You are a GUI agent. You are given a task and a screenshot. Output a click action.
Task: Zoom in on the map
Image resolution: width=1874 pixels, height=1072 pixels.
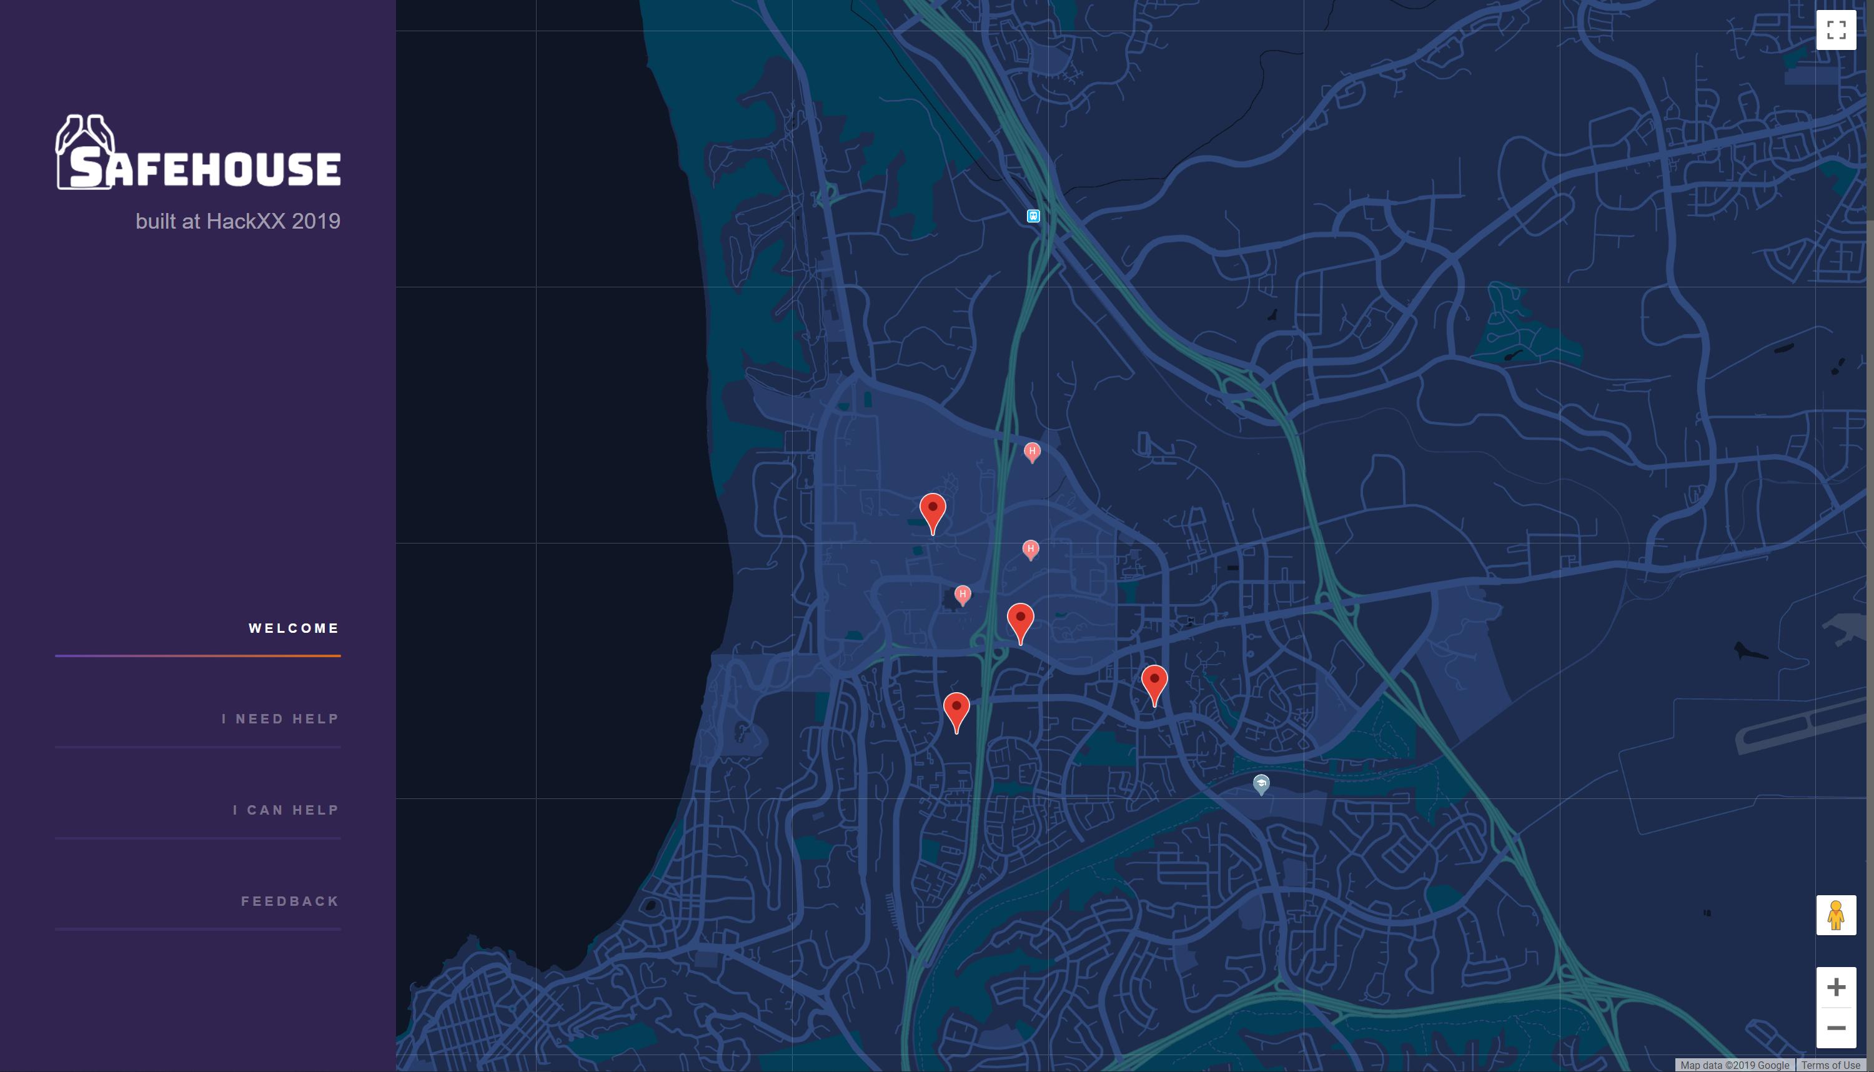[x=1836, y=986]
